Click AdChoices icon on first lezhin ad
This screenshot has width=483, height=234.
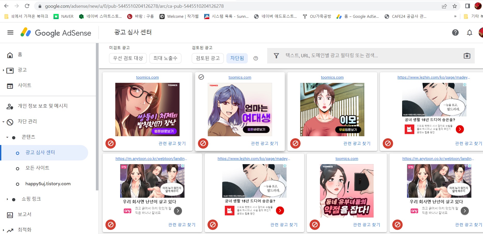pos(464,85)
